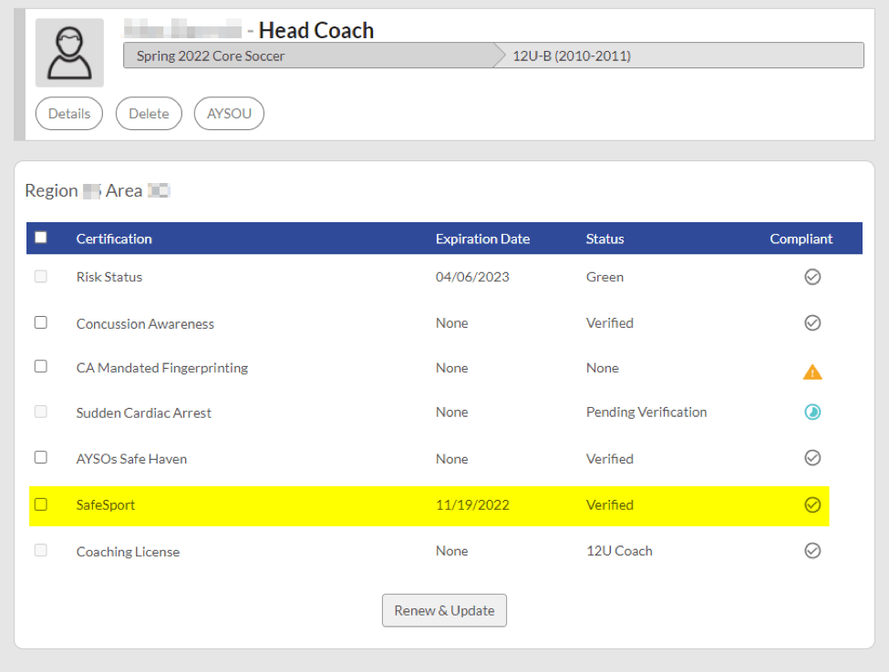
Task: Click the Risk Status certification name
Action: point(109,277)
